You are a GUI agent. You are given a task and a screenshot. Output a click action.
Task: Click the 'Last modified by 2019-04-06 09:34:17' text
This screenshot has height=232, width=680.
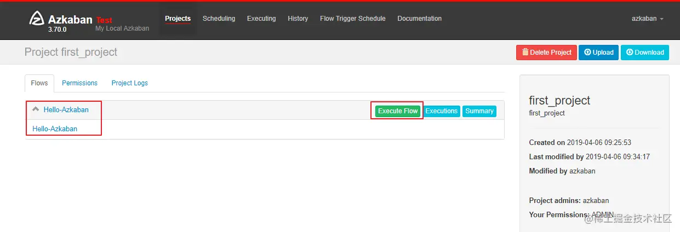click(589, 156)
